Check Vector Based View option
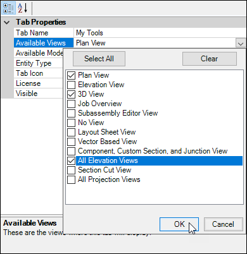 pyautogui.click(x=71, y=142)
